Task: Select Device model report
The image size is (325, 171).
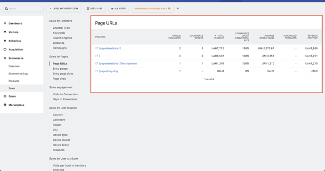Action: [61, 140]
